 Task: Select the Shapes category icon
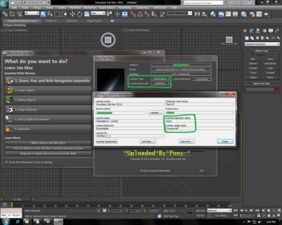point(252,38)
